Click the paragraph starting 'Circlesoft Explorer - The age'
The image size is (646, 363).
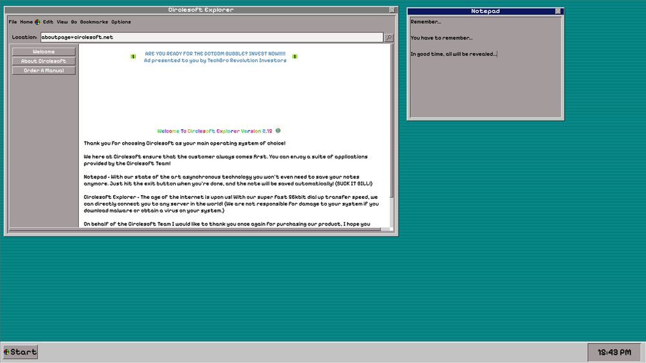231,203
